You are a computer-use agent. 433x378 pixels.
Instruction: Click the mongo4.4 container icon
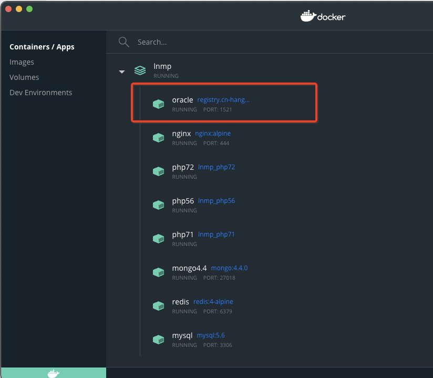[158, 272]
